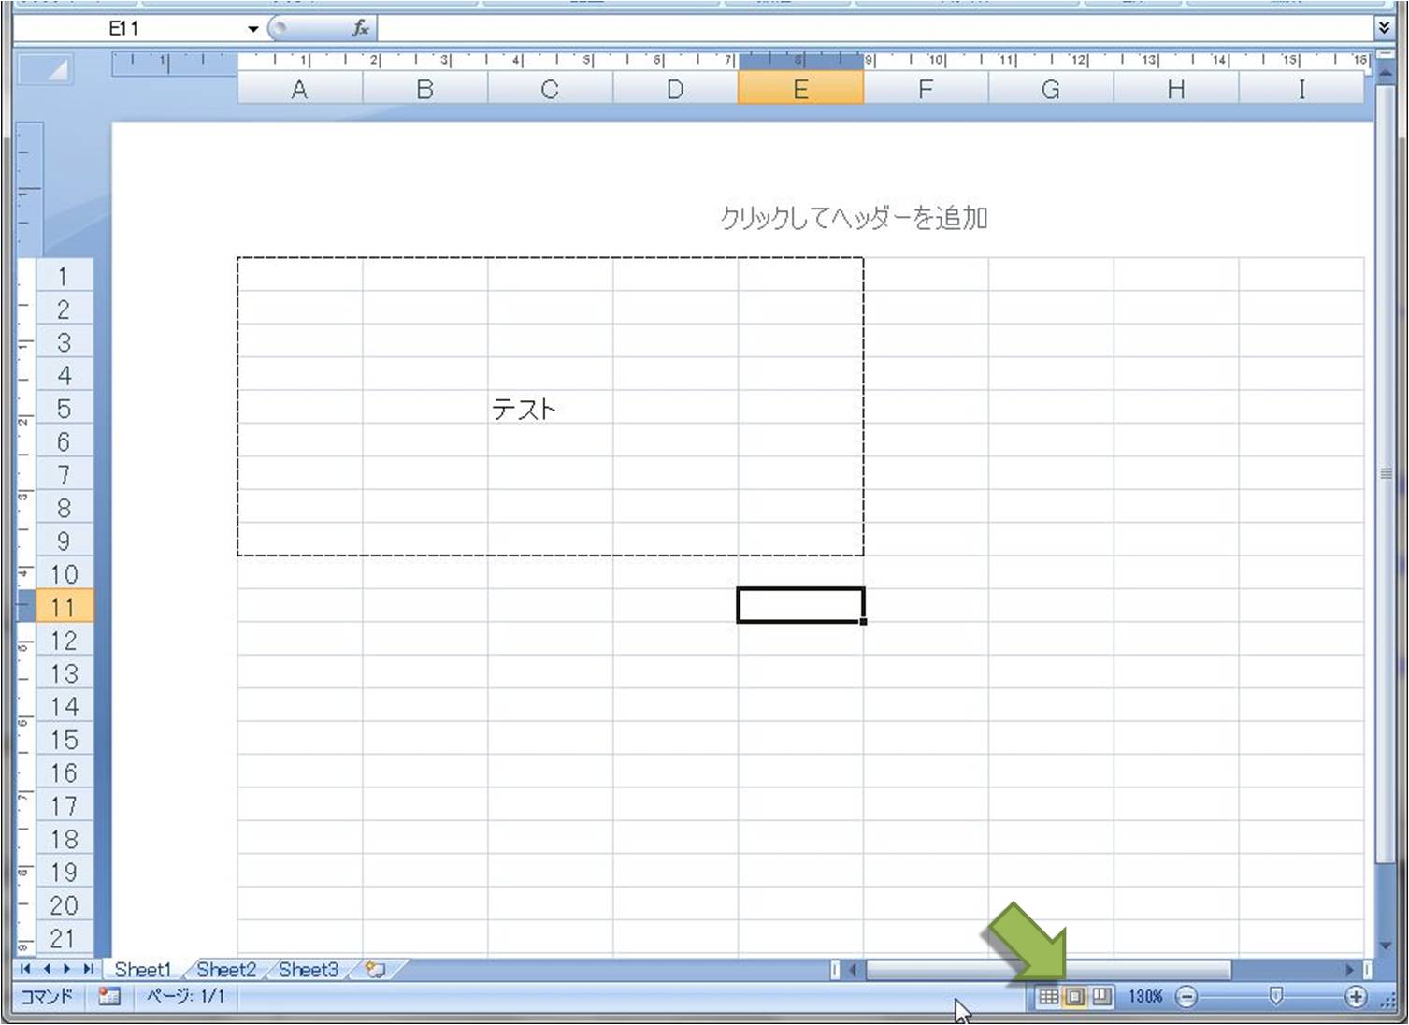Click the active cell E11
1409x1025 pixels.
coord(800,606)
